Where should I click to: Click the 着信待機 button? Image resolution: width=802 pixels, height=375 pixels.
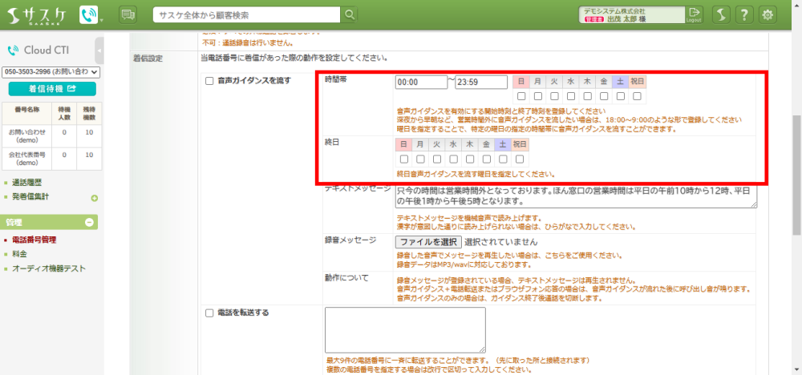click(52, 89)
